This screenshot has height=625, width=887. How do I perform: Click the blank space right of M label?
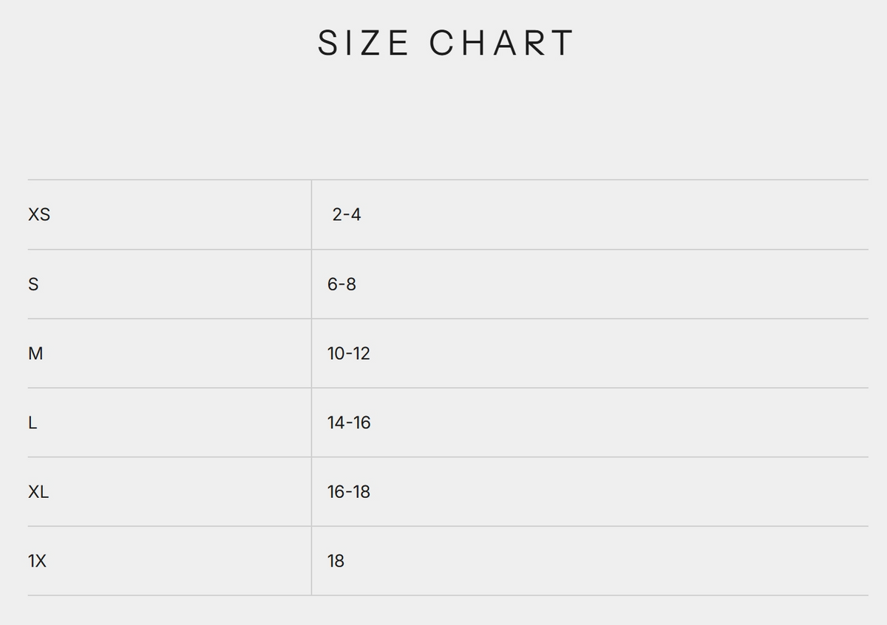(177, 354)
